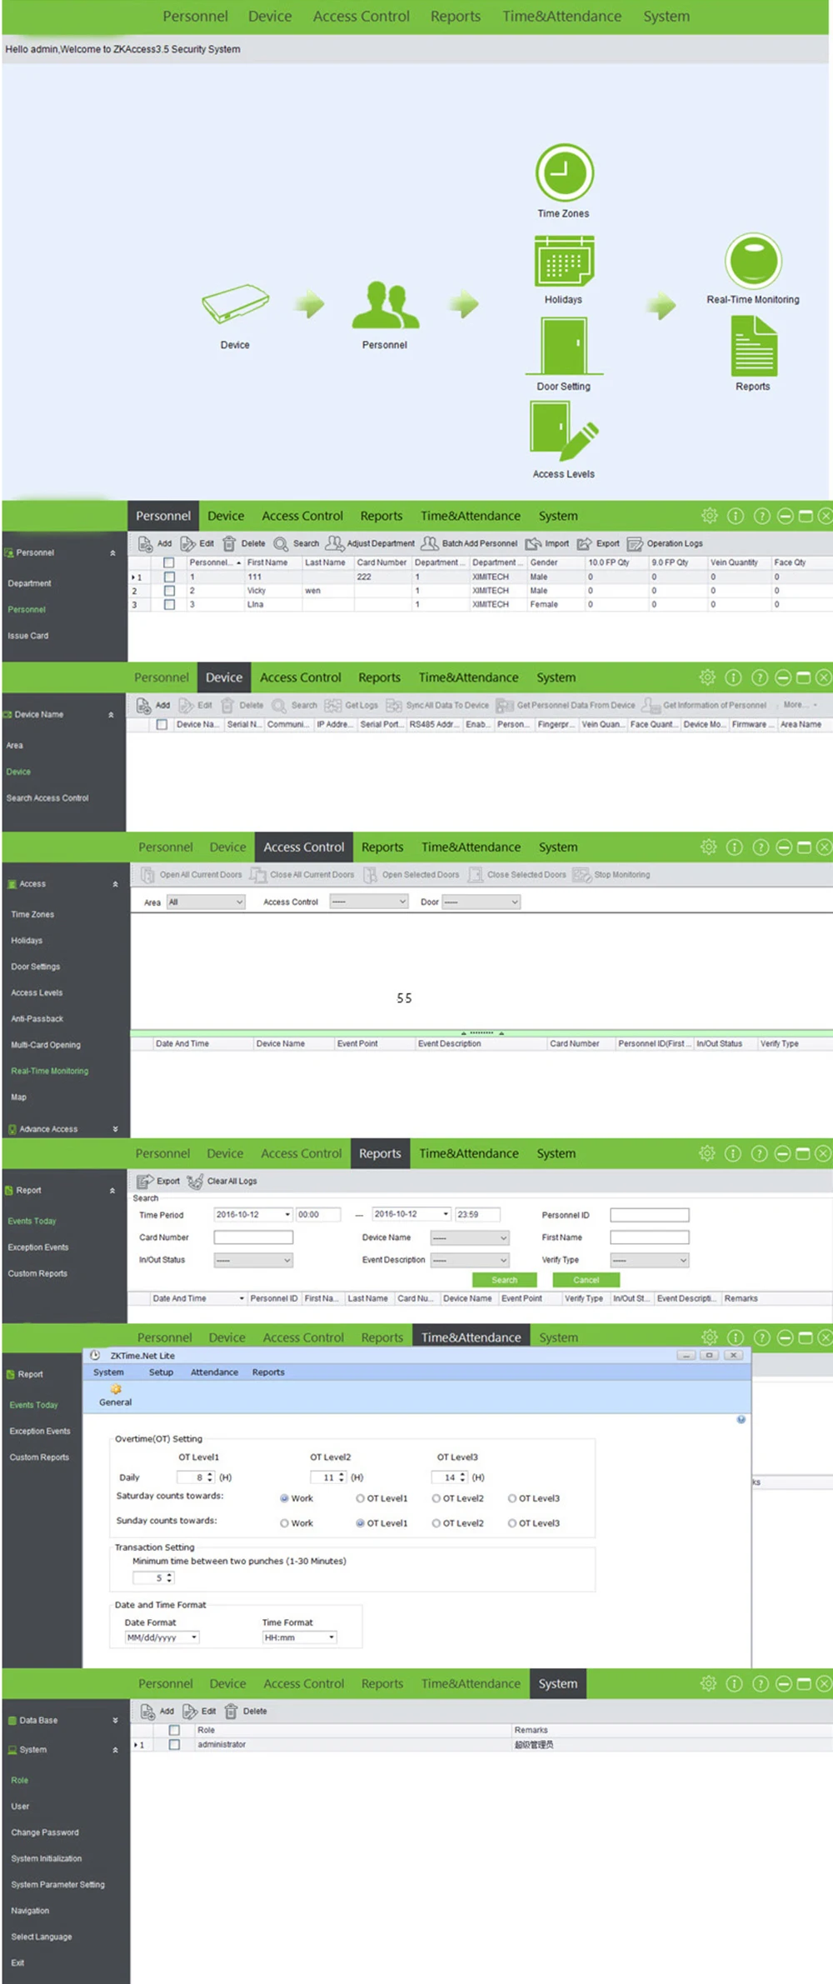Viewport: 833px width, 1984px height.
Task: Select Issue Card in the Personnel sidebar
Action: click(x=28, y=636)
